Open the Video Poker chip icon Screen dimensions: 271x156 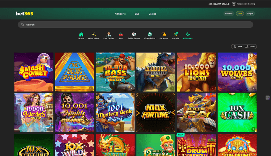click(x=150, y=34)
